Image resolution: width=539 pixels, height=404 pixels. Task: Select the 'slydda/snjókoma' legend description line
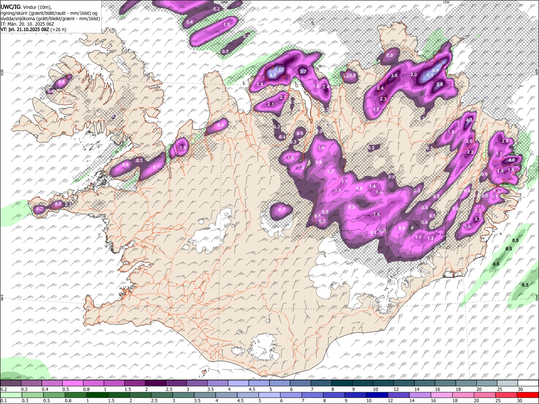point(50,19)
